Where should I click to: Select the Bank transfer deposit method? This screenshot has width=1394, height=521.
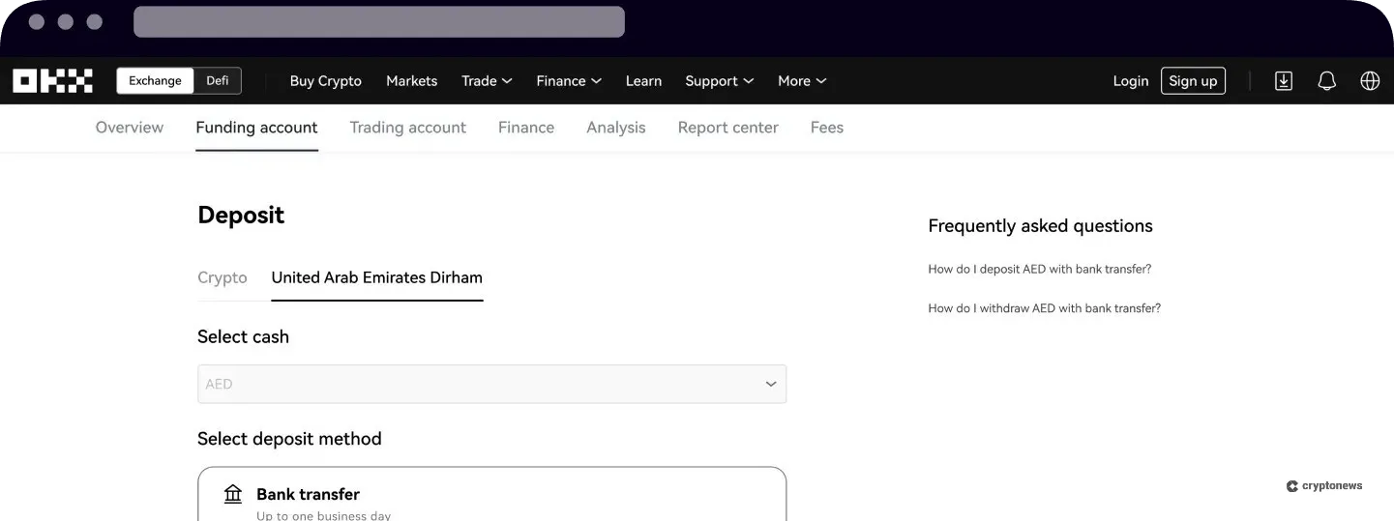[491, 494]
